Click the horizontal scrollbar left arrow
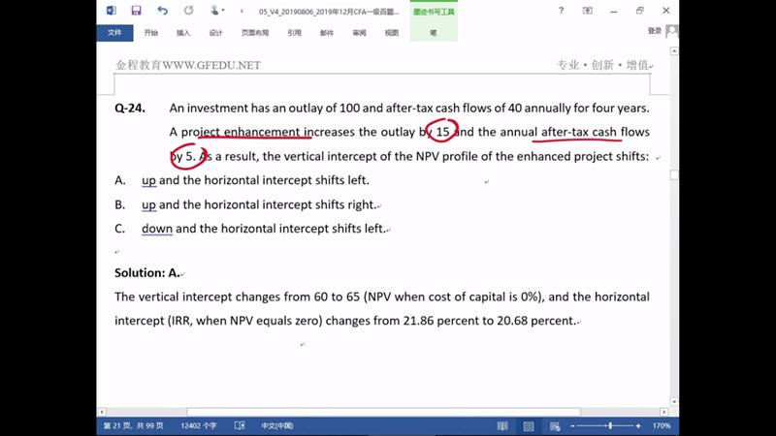The image size is (776, 436). tap(102, 412)
